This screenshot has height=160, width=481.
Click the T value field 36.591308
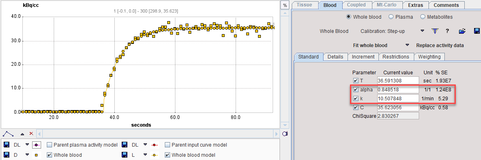[398, 81]
